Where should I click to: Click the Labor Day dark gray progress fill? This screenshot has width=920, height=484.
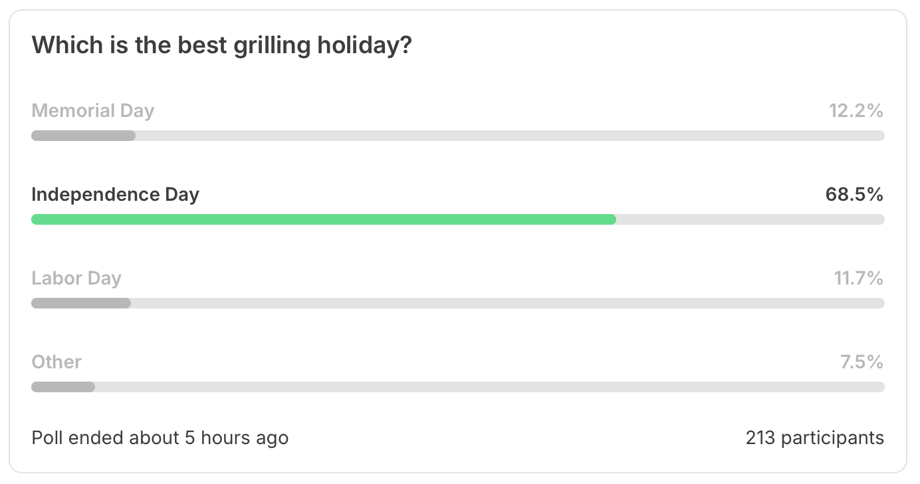point(81,303)
